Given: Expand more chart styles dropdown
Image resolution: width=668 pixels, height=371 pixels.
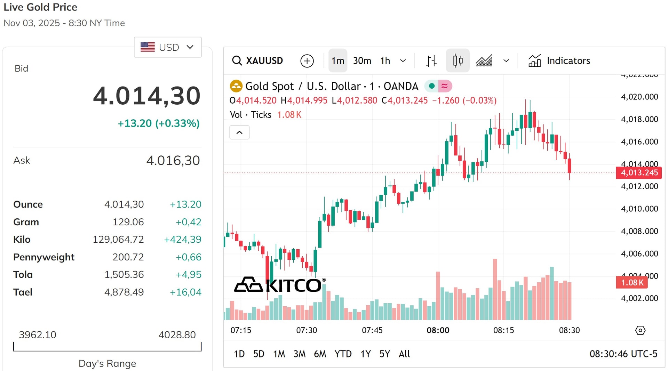Looking at the screenshot, I should coord(506,61).
